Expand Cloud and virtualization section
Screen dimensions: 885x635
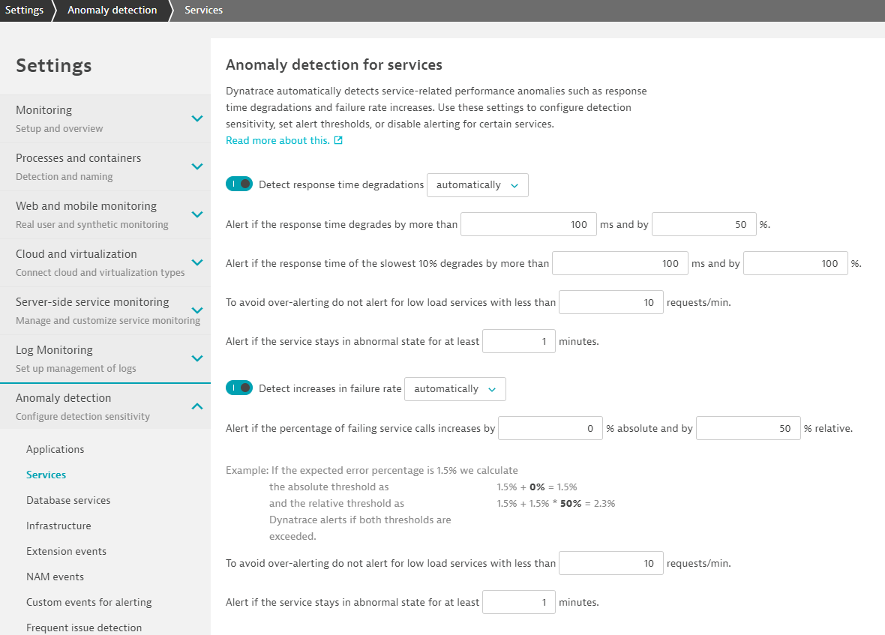tap(196, 262)
